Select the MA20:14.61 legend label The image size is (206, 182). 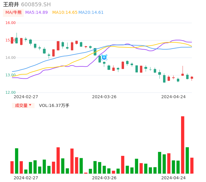click(x=91, y=13)
